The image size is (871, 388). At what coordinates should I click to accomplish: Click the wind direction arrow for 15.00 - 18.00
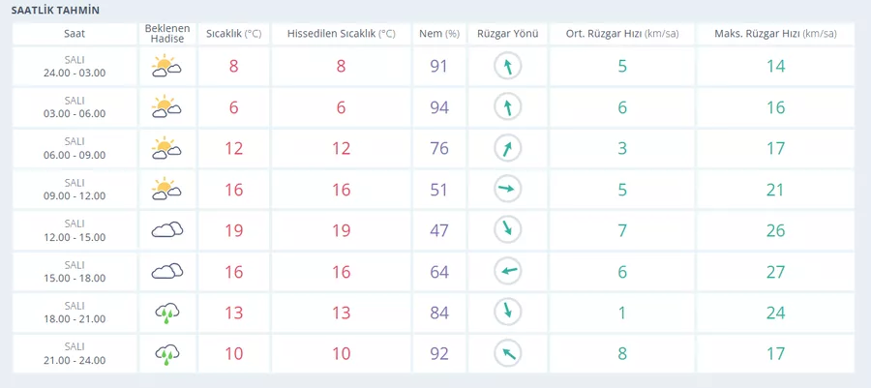(508, 272)
